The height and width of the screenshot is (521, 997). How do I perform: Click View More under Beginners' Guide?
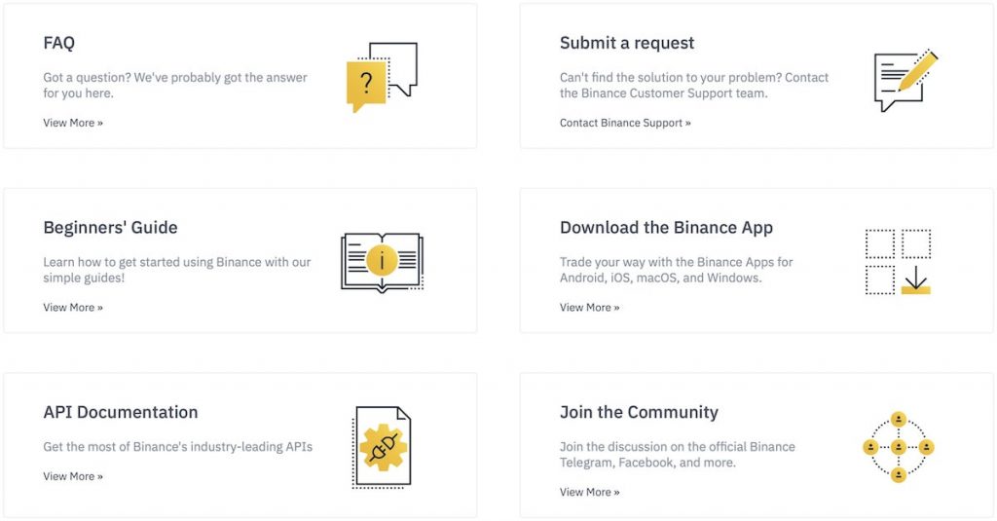[x=73, y=308]
